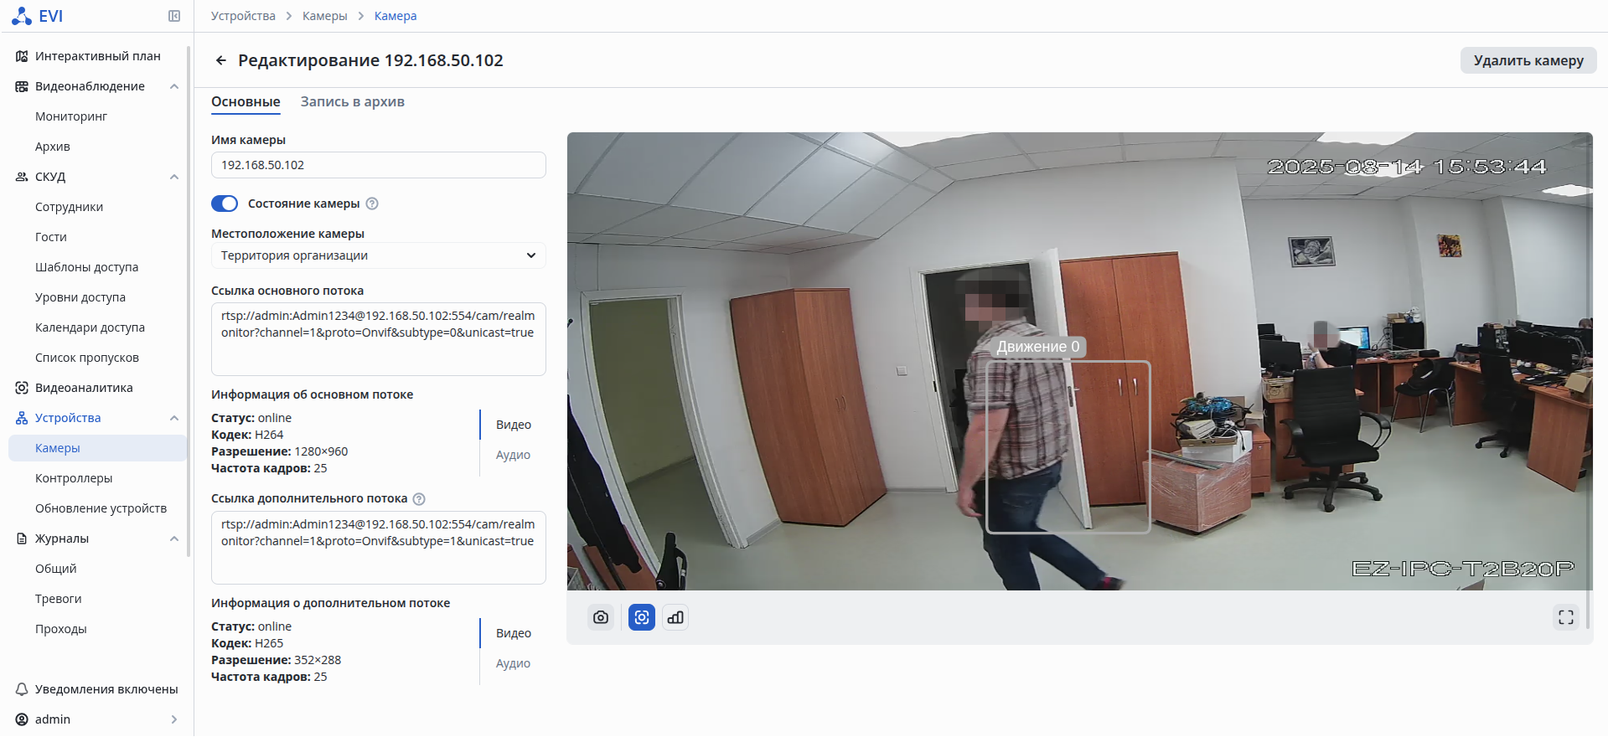This screenshot has width=1608, height=737.
Task: Click the Имя камеры input field
Action: click(x=379, y=165)
